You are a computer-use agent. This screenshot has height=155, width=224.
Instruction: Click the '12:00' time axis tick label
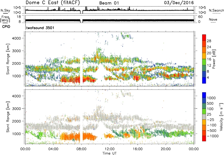pyautogui.click(x=109, y=149)
